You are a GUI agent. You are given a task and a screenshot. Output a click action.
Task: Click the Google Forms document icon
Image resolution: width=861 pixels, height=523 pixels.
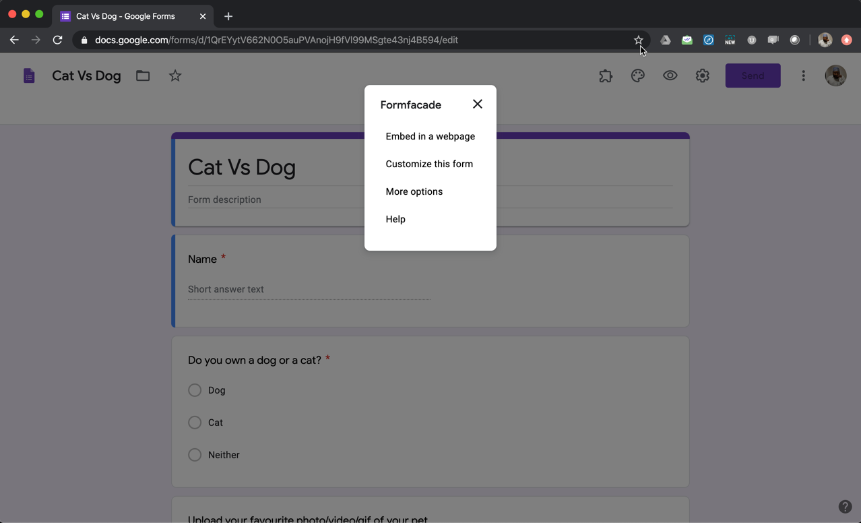click(28, 75)
